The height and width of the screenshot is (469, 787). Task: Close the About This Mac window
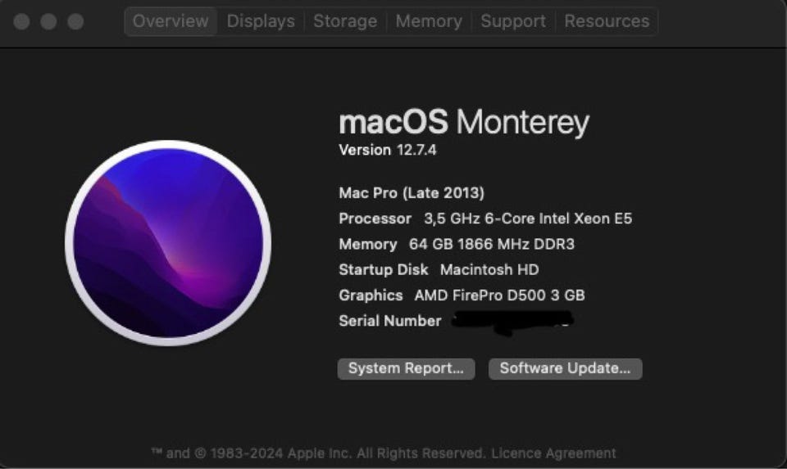coord(22,21)
